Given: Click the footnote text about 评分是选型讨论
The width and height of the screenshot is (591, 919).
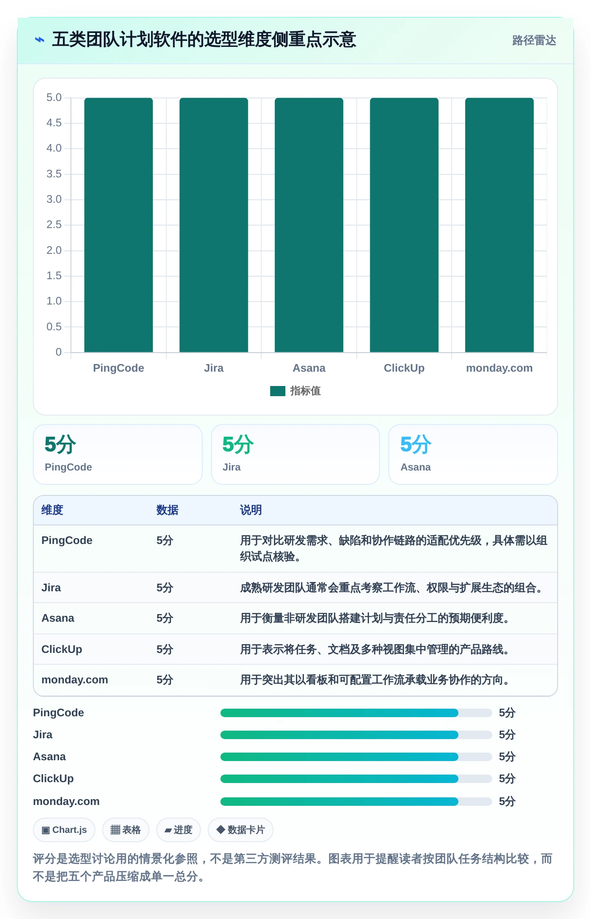Looking at the screenshot, I should coord(293,867).
